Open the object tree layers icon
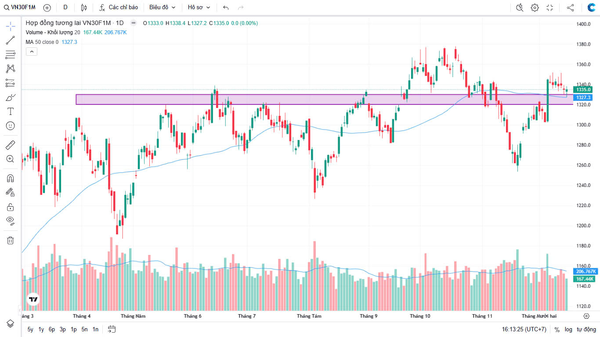The height and width of the screenshot is (337, 600). [x=11, y=323]
